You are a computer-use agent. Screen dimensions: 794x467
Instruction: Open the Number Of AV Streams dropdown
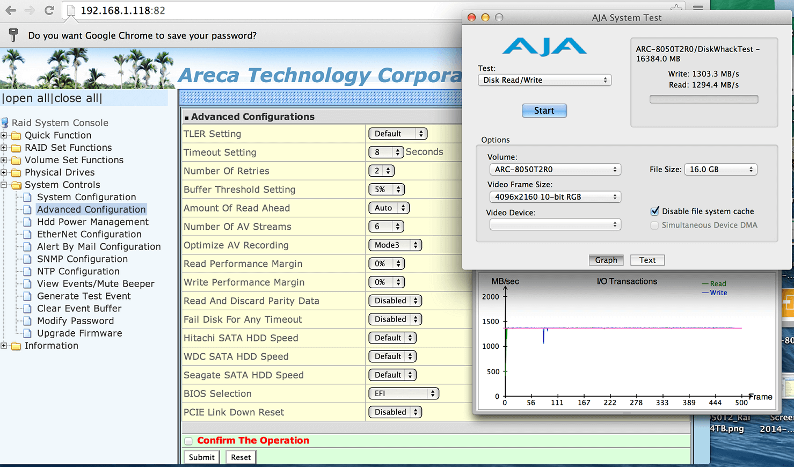point(386,227)
